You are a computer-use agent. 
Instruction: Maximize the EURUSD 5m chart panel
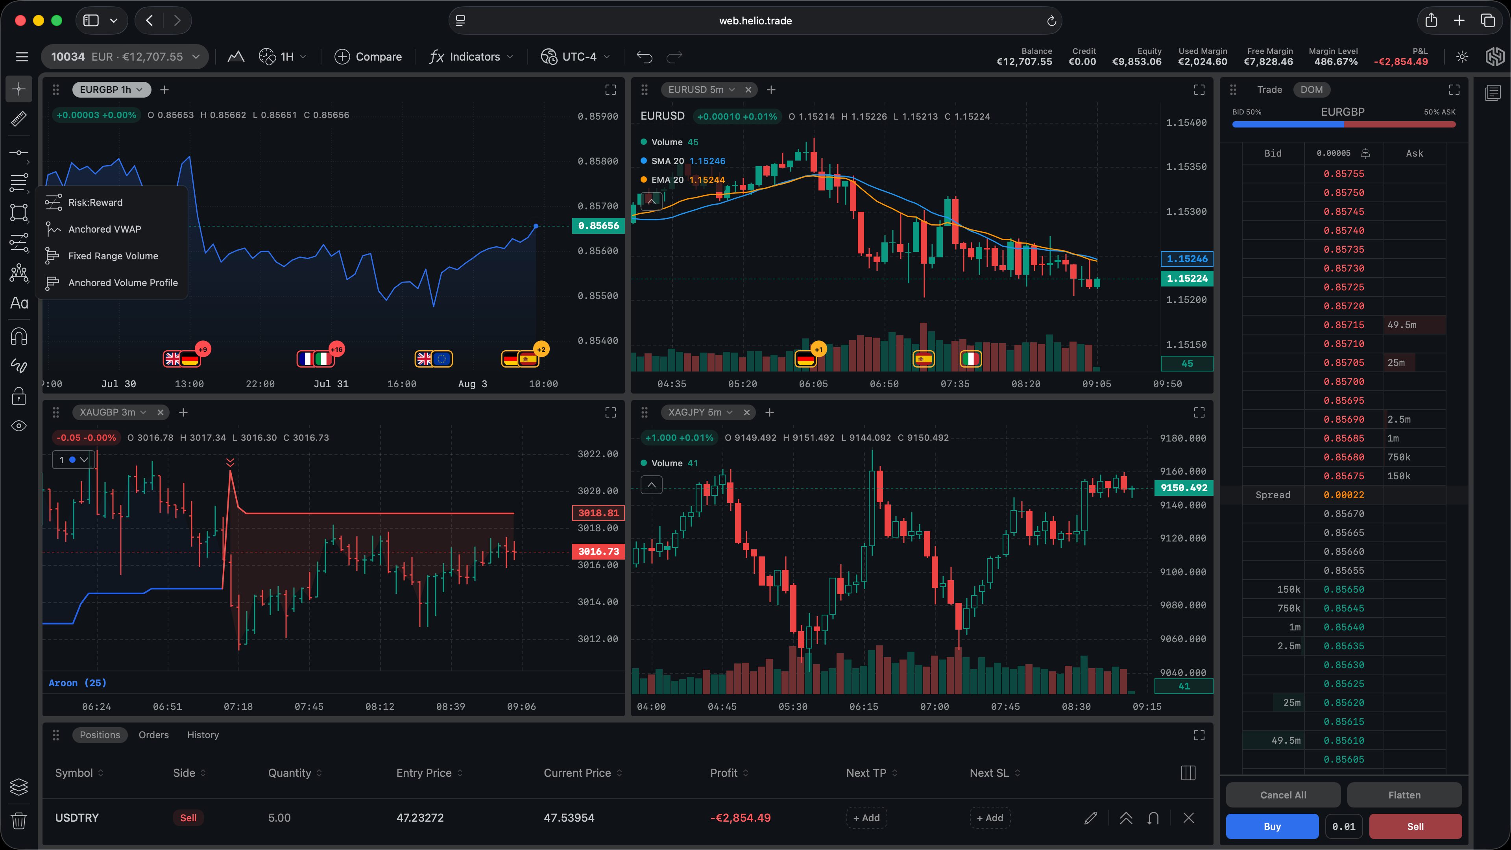pyautogui.click(x=1199, y=90)
